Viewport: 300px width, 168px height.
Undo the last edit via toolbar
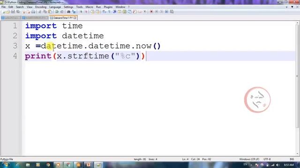[x=57, y=12]
